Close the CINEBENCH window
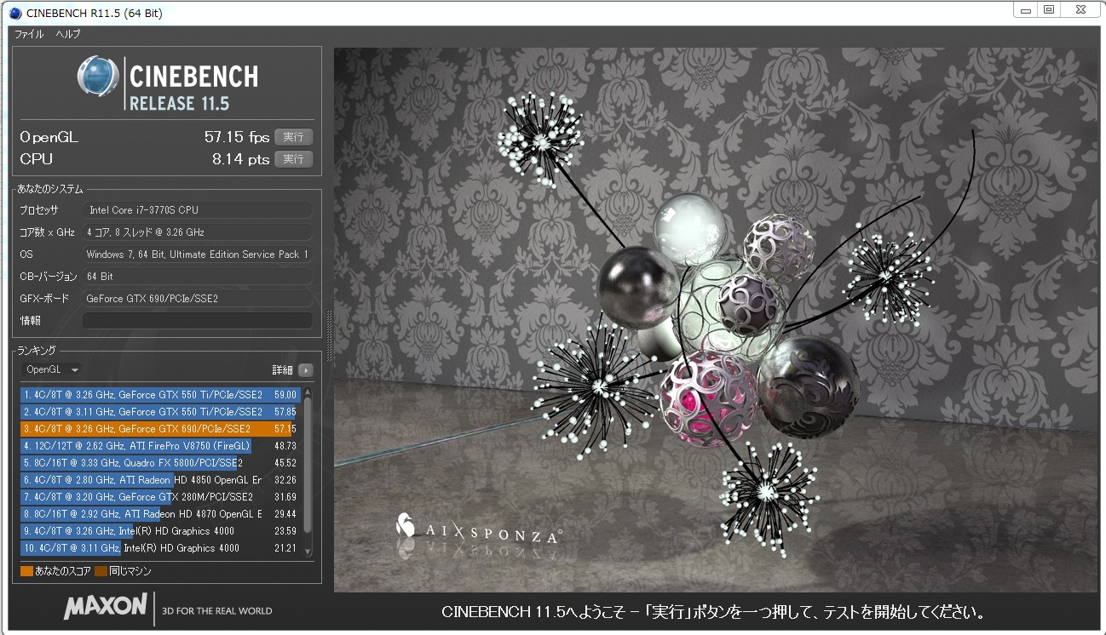This screenshot has height=635, width=1106. (1080, 10)
